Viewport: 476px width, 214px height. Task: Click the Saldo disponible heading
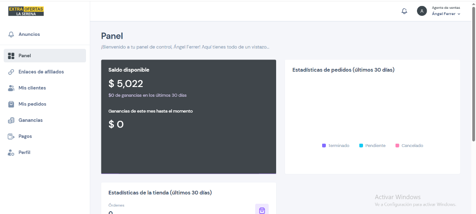coord(129,70)
